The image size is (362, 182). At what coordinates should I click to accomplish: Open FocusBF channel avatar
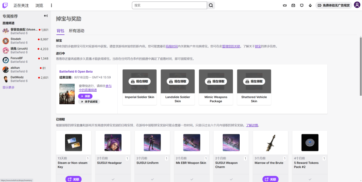[x=6, y=60]
